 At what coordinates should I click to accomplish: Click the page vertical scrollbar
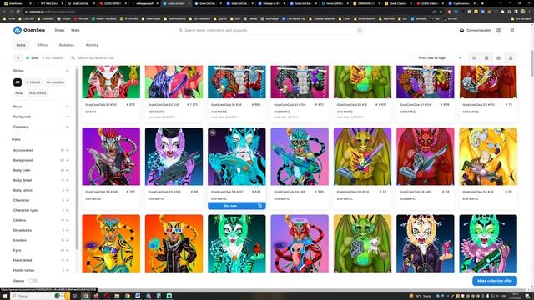[x=532, y=63]
